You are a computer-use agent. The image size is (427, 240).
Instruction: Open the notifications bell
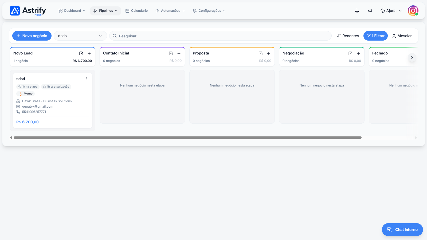[x=357, y=11]
